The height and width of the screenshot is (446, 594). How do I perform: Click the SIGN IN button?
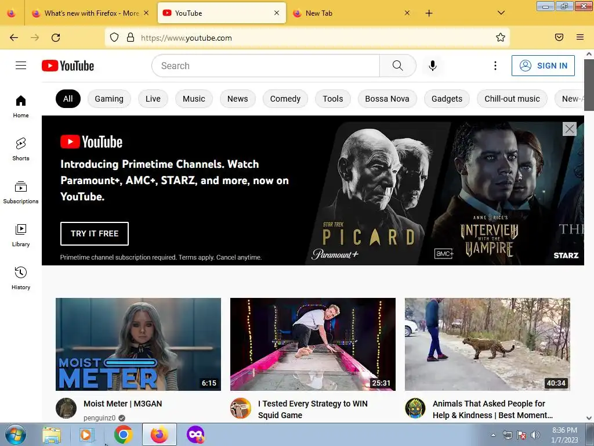click(543, 66)
